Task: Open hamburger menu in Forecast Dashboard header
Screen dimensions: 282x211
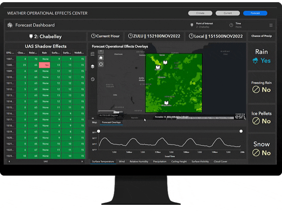Action: pyautogui.click(x=271, y=25)
